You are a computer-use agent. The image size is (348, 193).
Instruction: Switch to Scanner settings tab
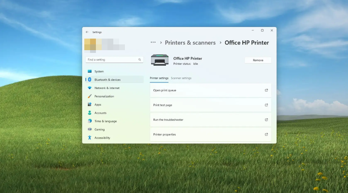click(x=181, y=78)
